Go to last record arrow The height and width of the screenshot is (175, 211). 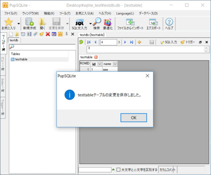tap(132, 42)
